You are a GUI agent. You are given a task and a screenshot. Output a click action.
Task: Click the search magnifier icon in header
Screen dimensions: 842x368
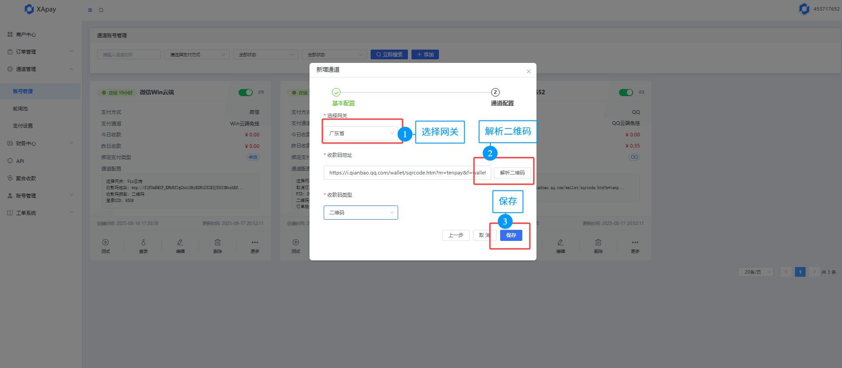[x=101, y=10]
